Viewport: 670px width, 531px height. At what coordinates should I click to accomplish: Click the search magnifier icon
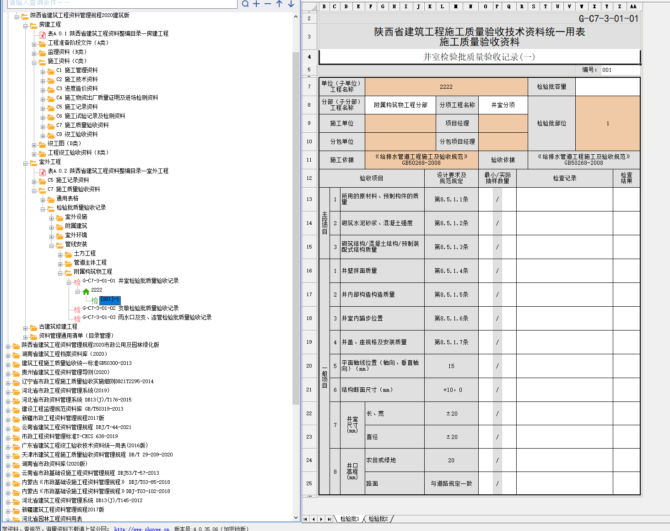coord(245,4)
